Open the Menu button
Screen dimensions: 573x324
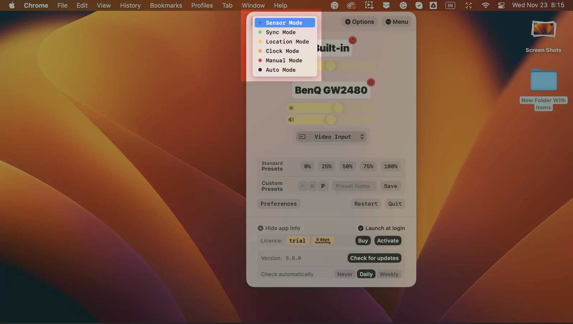click(397, 22)
